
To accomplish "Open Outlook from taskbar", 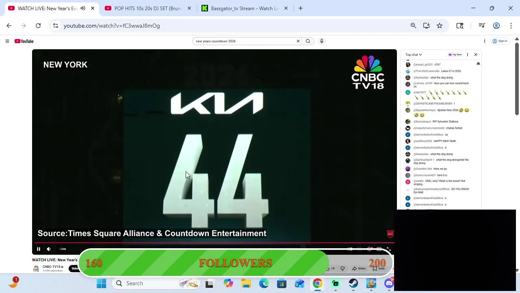I will (x=299, y=283).
